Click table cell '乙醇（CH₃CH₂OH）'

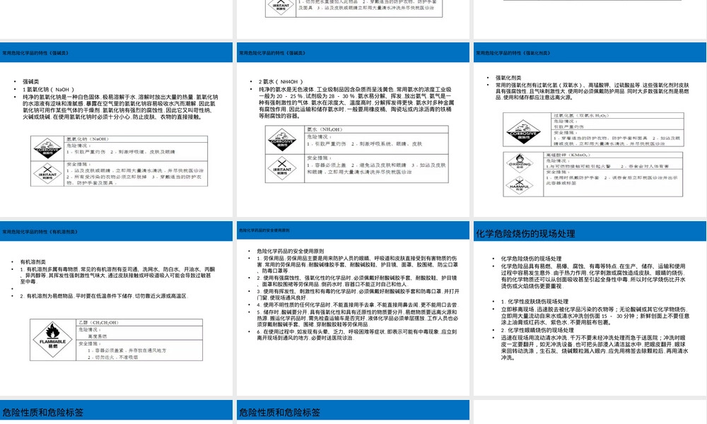(98, 323)
